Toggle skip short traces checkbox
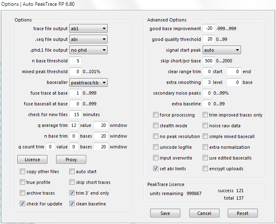This screenshot has height=224, width=276. pos(72,182)
